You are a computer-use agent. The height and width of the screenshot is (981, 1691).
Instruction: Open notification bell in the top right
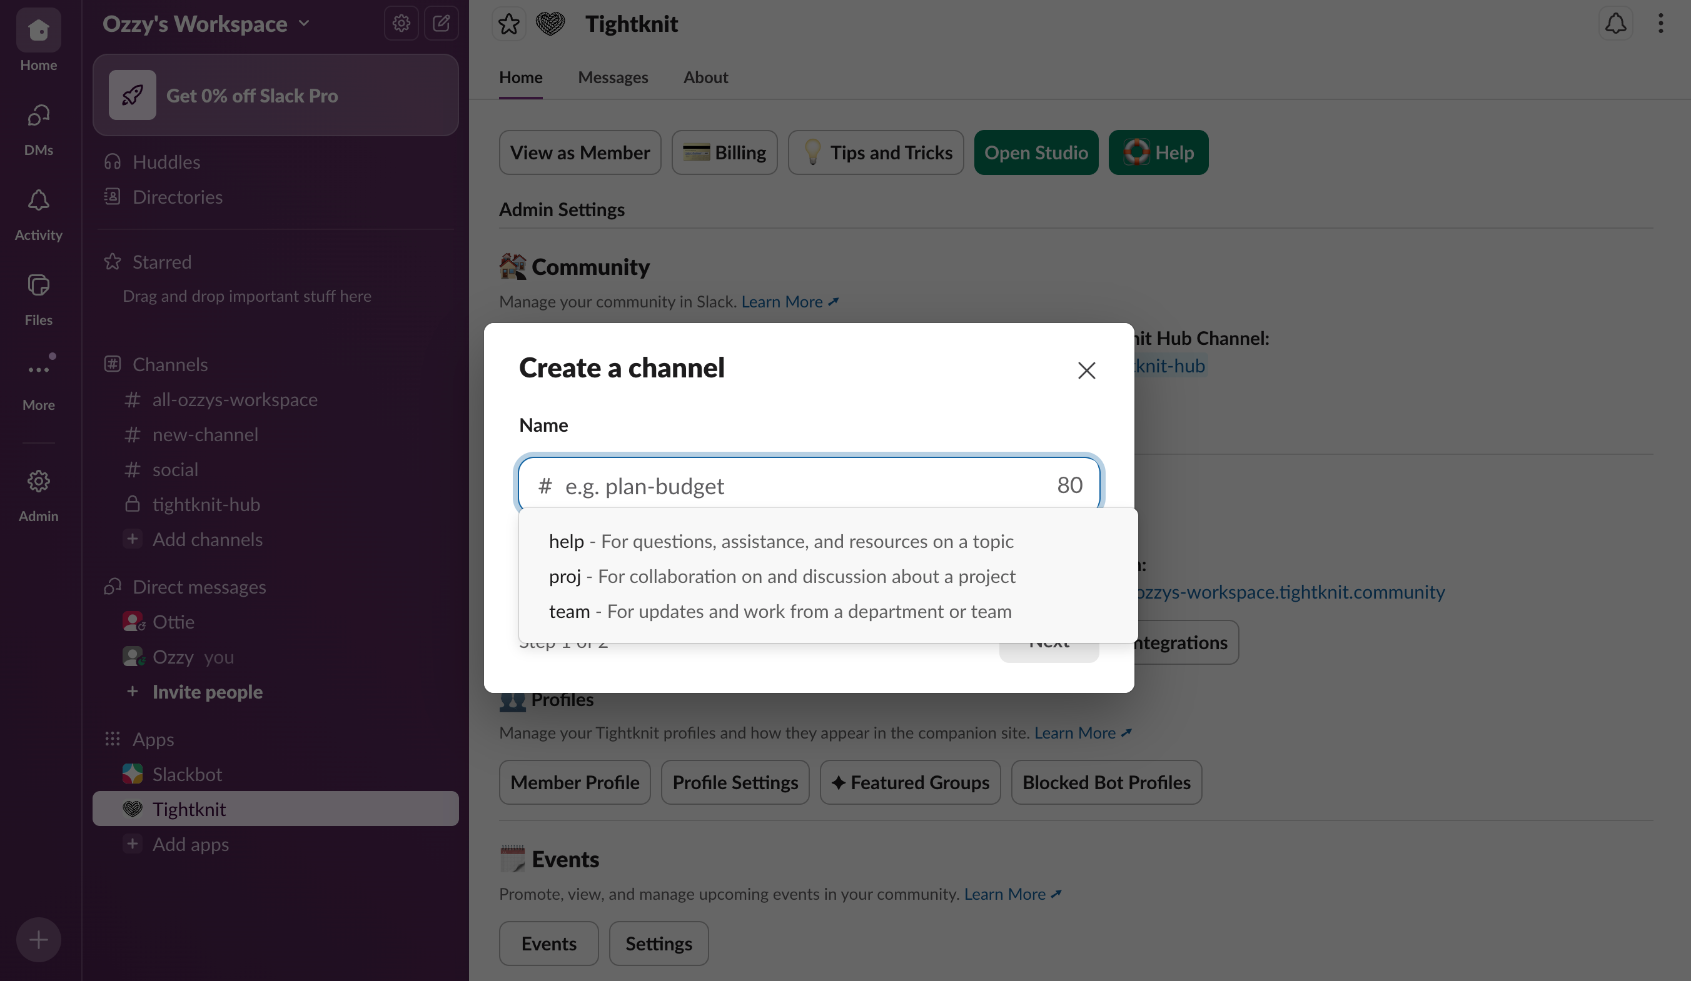pyautogui.click(x=1615, y=24)
